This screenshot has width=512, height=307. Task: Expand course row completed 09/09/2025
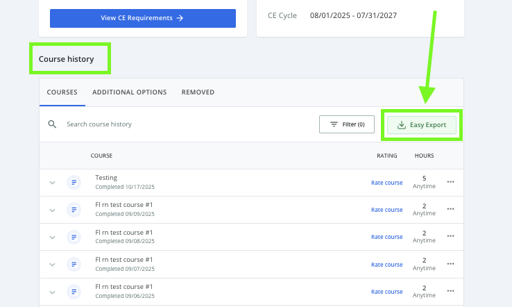pyautogui.click(x=52, y=210)
